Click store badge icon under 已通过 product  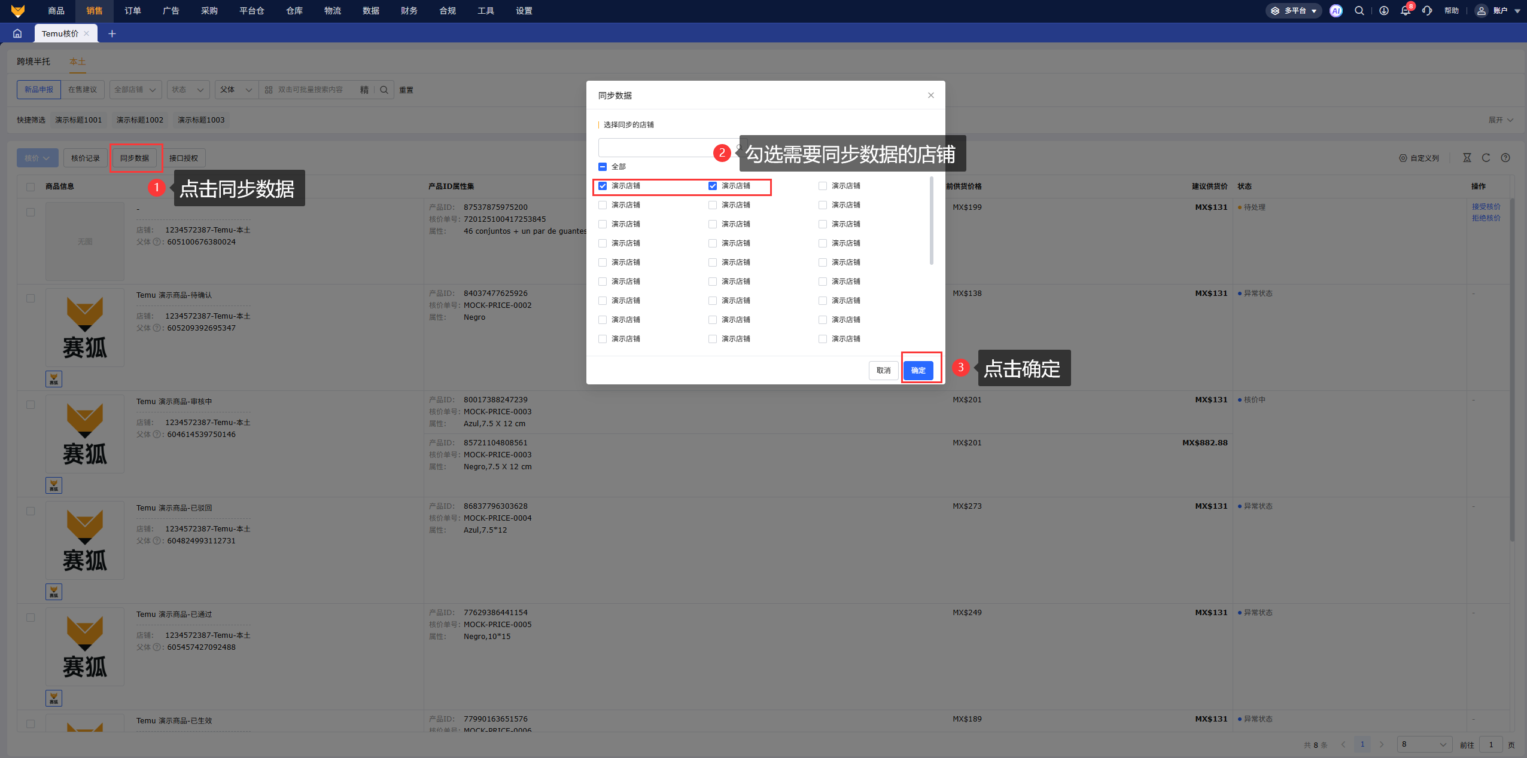click(x=54, y=698)
